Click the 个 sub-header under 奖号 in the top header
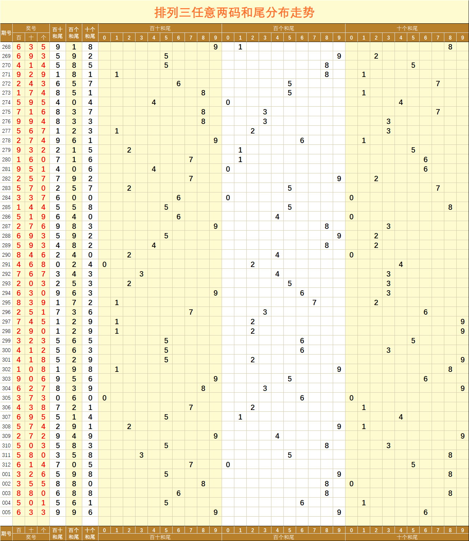This screenshot has width=469, height=541. (x=43, y=37)
